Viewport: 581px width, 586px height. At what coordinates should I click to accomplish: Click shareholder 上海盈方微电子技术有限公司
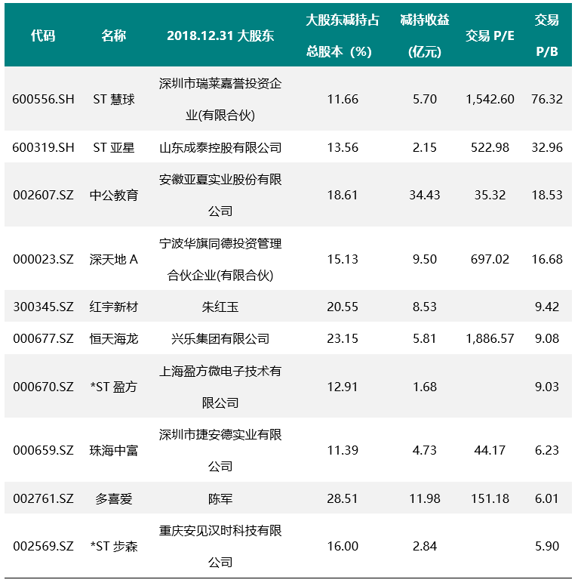[x=220, y=387]
